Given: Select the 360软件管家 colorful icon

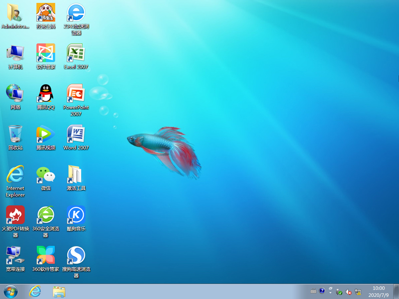Looking at the screenshot, I should pos(45,255).
